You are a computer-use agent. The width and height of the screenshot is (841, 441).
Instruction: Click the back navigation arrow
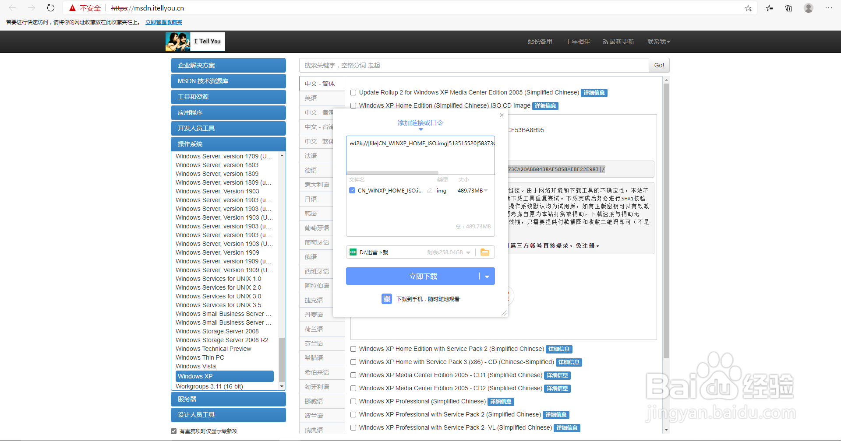(x=12, y=8)
